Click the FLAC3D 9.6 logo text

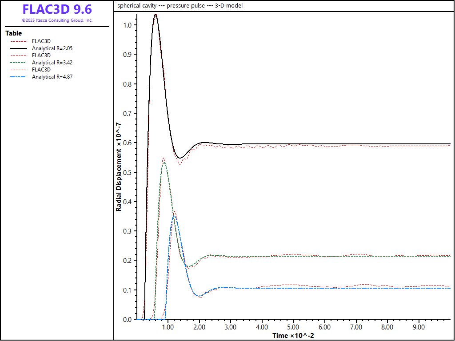(x=57, y=9)
